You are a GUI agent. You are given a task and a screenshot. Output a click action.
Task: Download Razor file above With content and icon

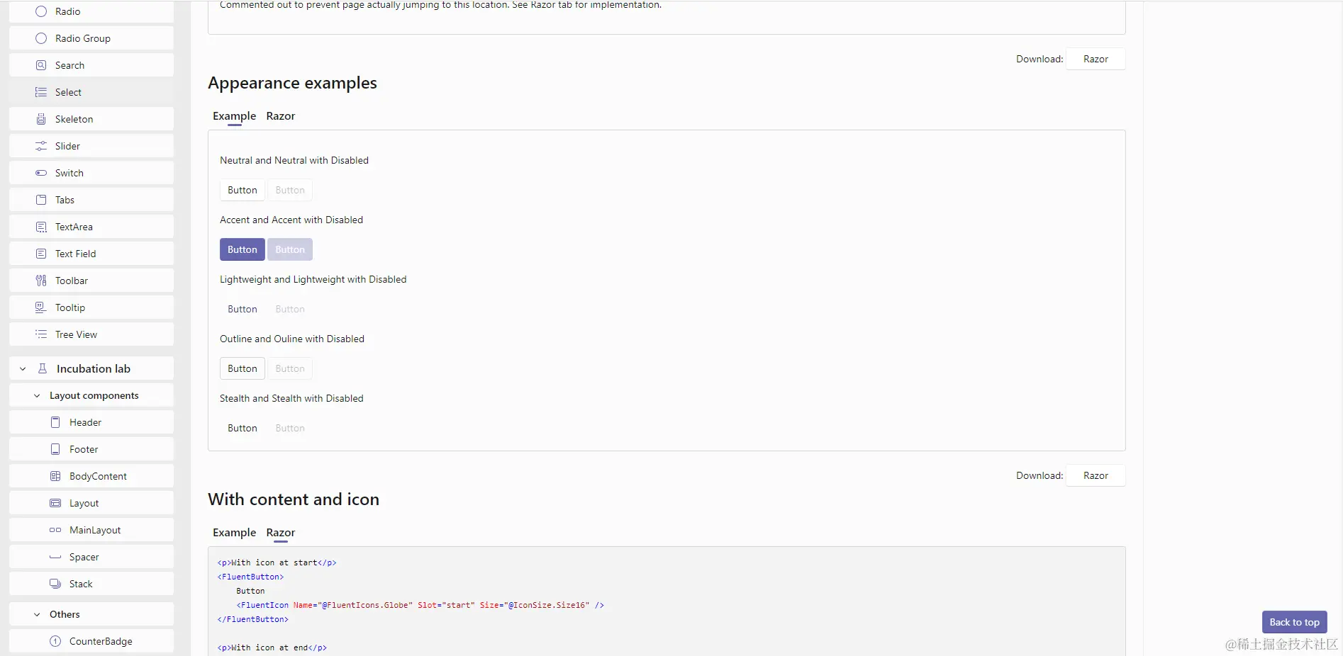pyautogui.click(x=1096, y=475)
